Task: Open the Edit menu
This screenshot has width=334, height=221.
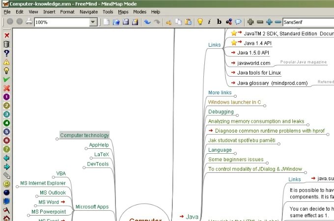Action: [x=19, y=12]
